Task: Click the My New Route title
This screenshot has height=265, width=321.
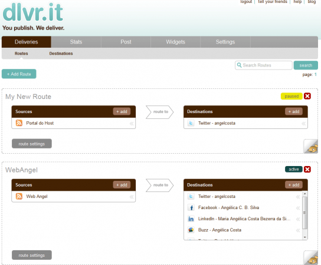Action: pyautogui.click(x=28, y=97)
